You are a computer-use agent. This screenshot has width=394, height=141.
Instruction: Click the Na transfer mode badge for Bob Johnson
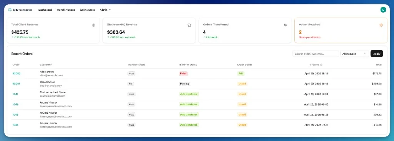[x=130, y=84]
